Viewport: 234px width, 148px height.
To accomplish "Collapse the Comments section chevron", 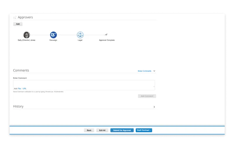I will [154, 71].
